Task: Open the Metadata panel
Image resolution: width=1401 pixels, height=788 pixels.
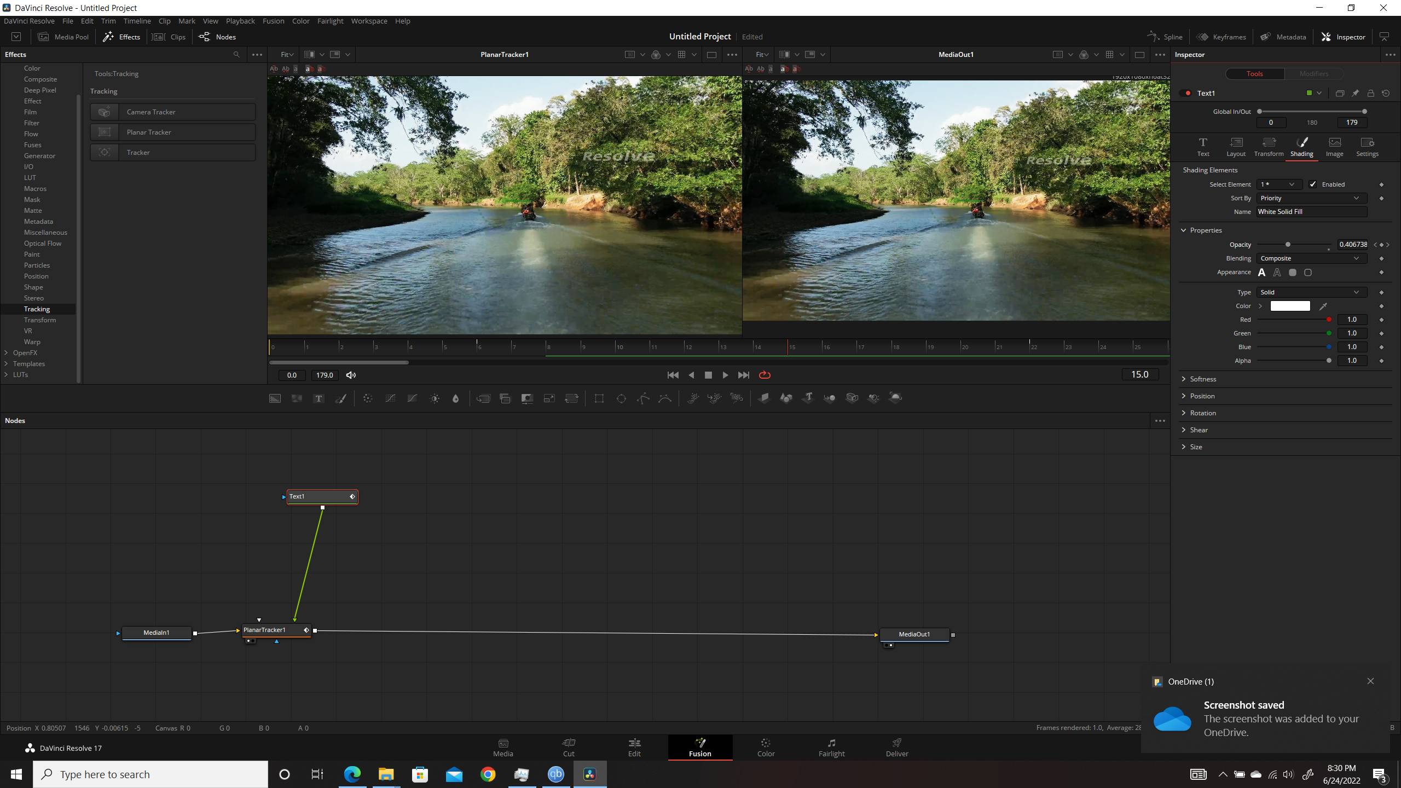Action: [x=1283, y=37]
